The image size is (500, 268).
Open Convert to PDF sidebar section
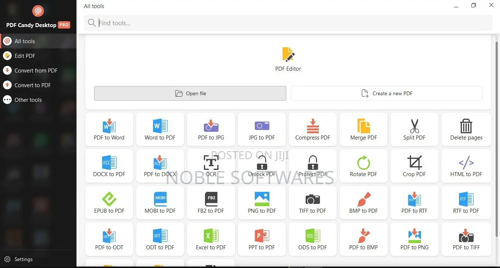pos(38,85)
